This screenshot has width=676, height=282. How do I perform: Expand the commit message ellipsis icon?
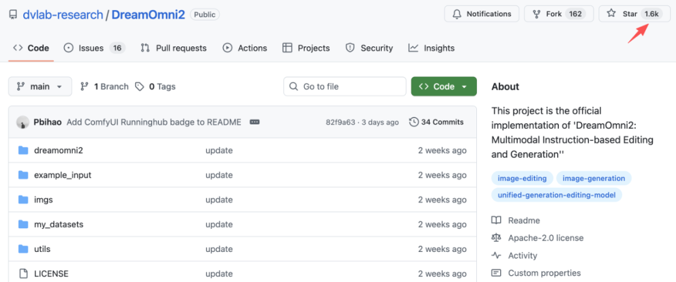(x=254, y=122)
